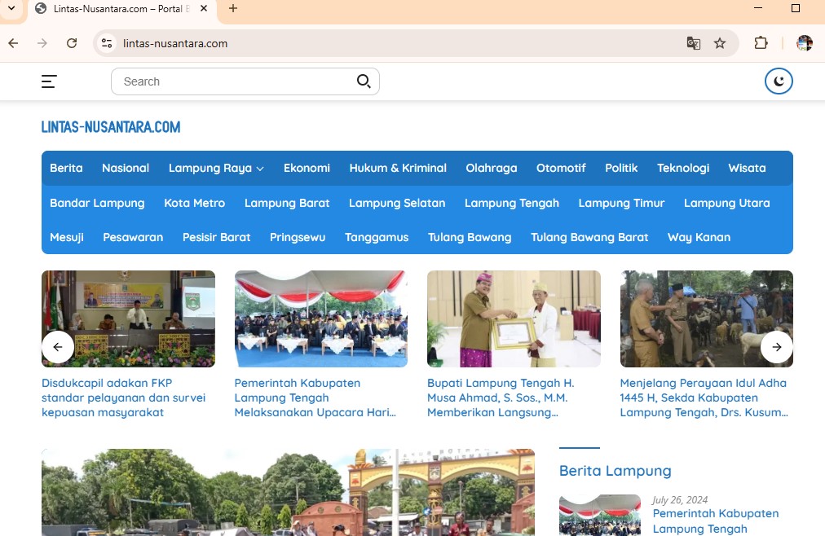Viewport: 825px width, 536px height.
Task: Select Pesawaran region
Action: coord(133,238)
